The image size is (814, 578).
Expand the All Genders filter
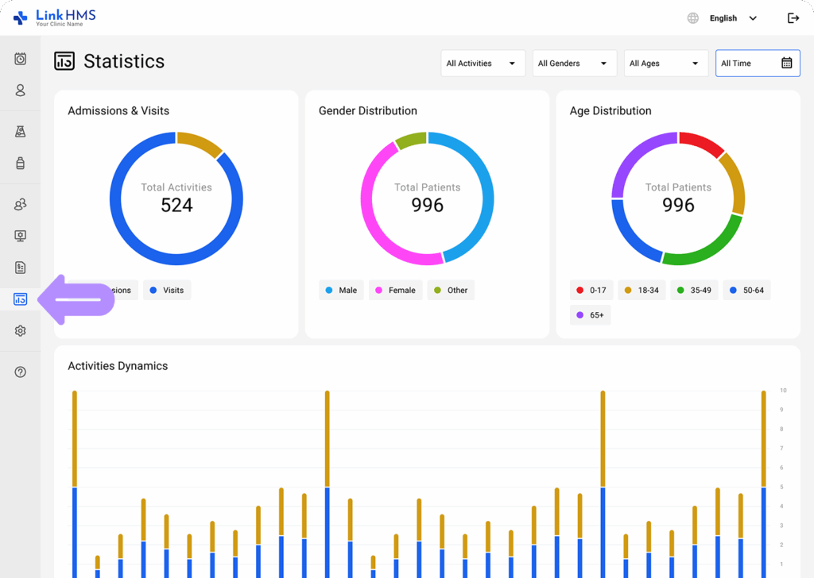[574, 63]
